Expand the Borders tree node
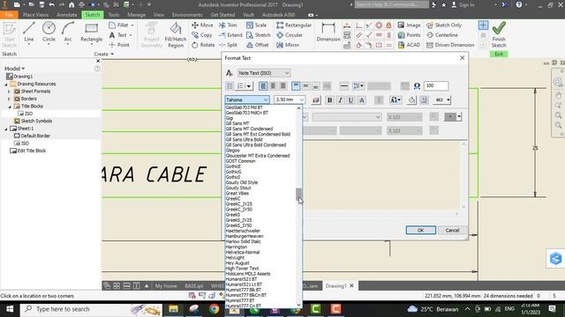Image resolution: width=565 pixels, height=317 pixels. click(x=9, y=99)
